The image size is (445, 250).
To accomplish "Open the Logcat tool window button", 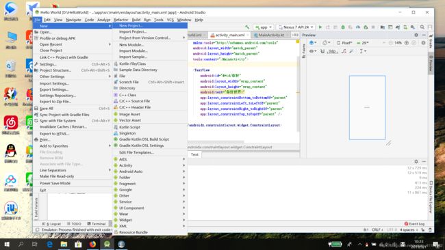I will [51, 223].
